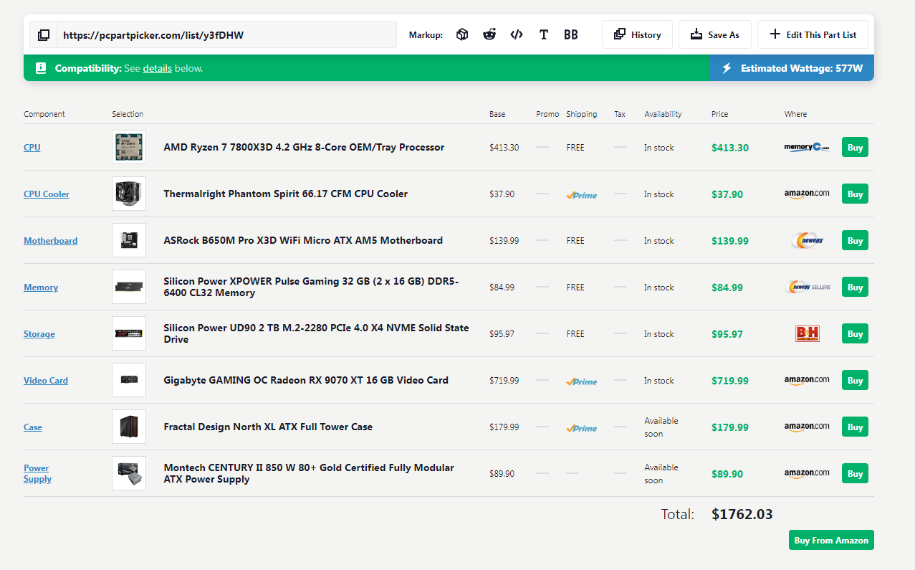This screenshot has height=570, width=915.
Task: Open the CPU component link
Action: pos(32,147)
